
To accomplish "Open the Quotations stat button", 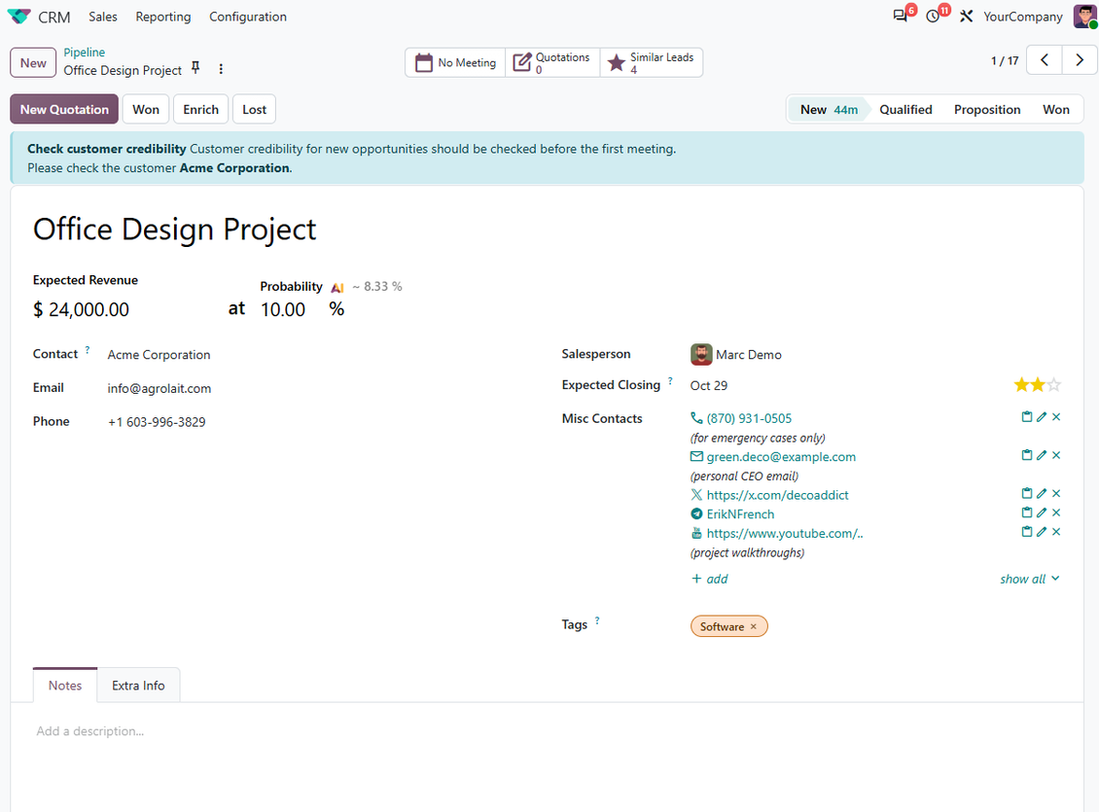I will coord(552,62).
